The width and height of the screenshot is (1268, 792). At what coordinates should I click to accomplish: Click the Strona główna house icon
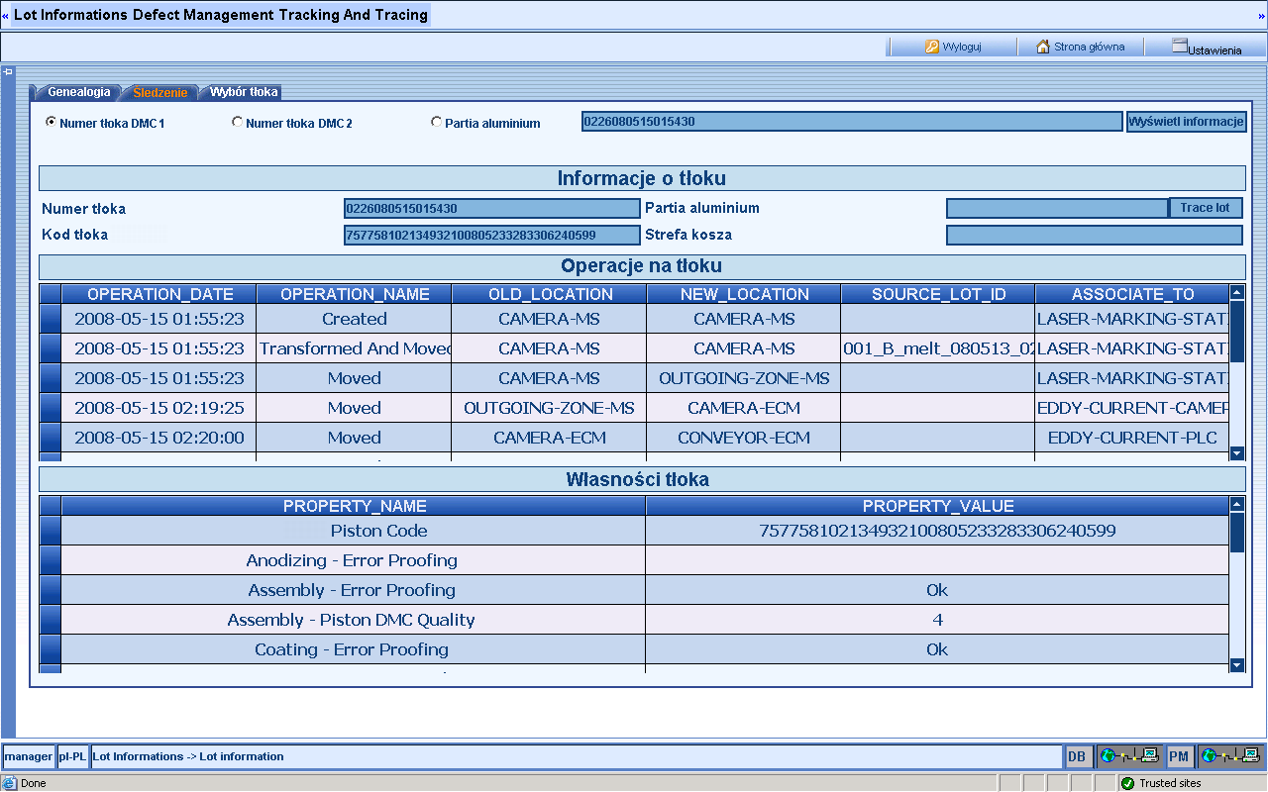tap(1043, 47)
